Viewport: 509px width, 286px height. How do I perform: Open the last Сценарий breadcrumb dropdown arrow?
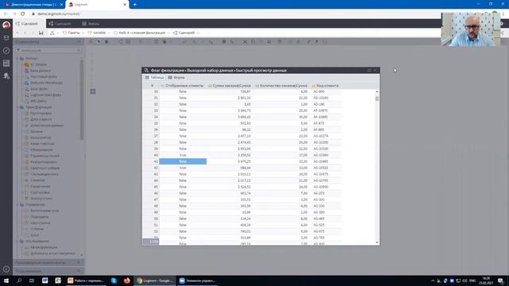(198, 33)
